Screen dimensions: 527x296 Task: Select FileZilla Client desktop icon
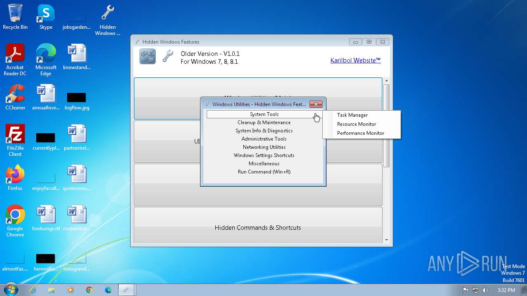[15, 141]
